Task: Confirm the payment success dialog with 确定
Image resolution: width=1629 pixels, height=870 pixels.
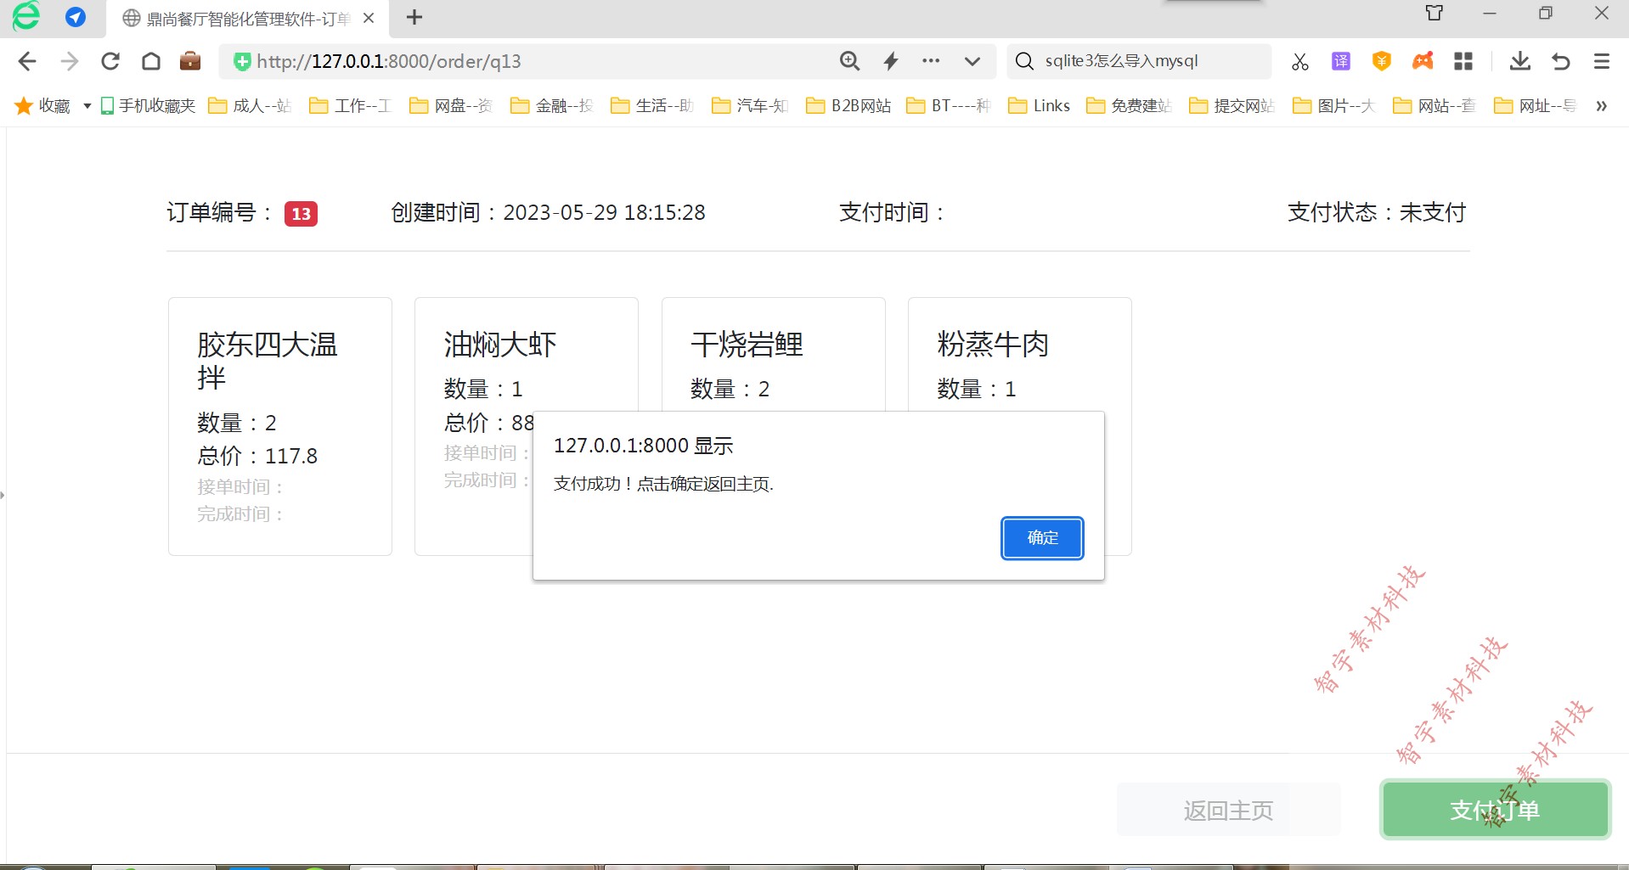Action: (1042, 538)
